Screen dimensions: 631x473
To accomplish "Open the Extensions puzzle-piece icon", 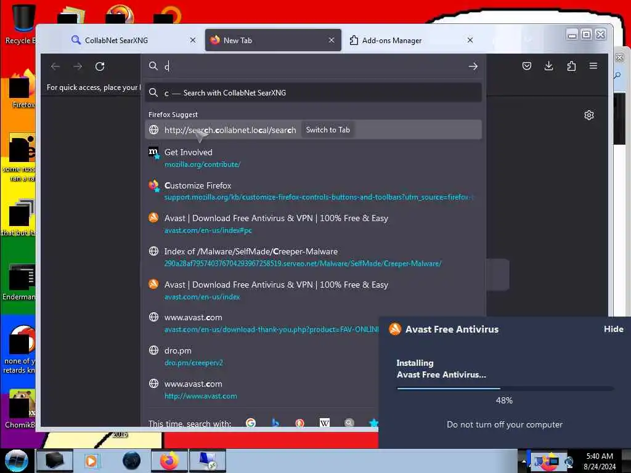I will pos(571,66).
